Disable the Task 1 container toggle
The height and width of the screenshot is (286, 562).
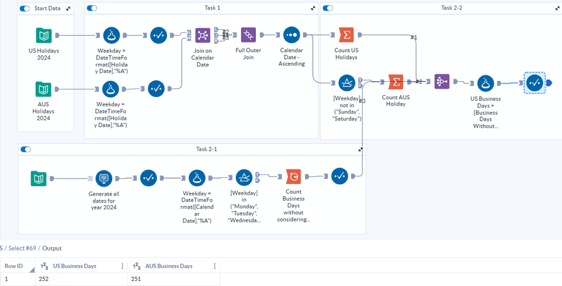[91, 9]
